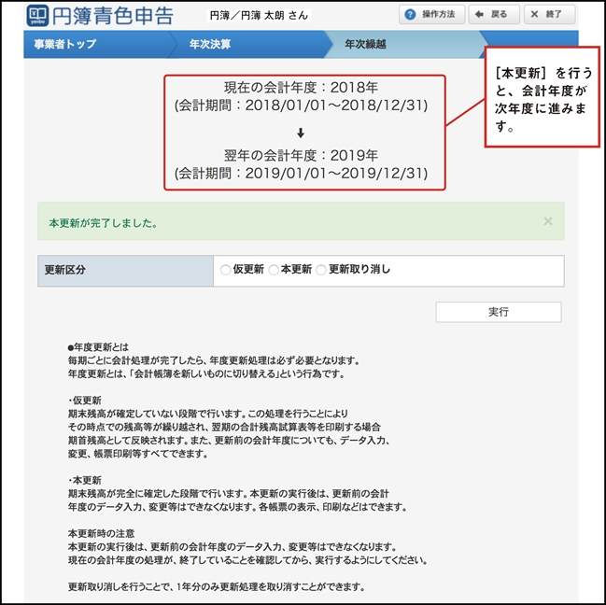The height and width of the screenshot is (605, 606).
Task: Select the 仮更新 radio button
Action: 225,270
